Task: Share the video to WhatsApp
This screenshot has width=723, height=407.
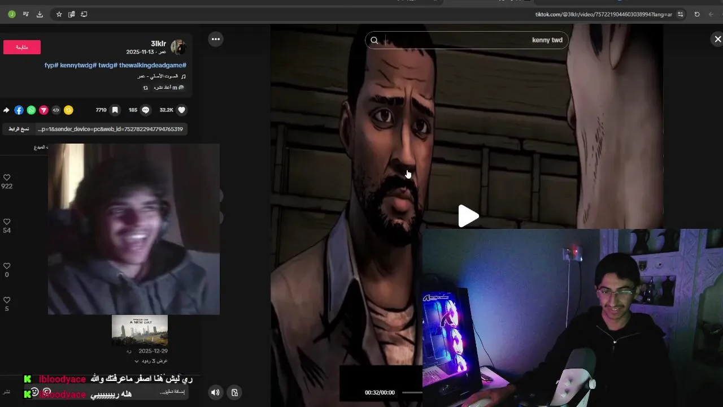Action: [x=31, y=110]
